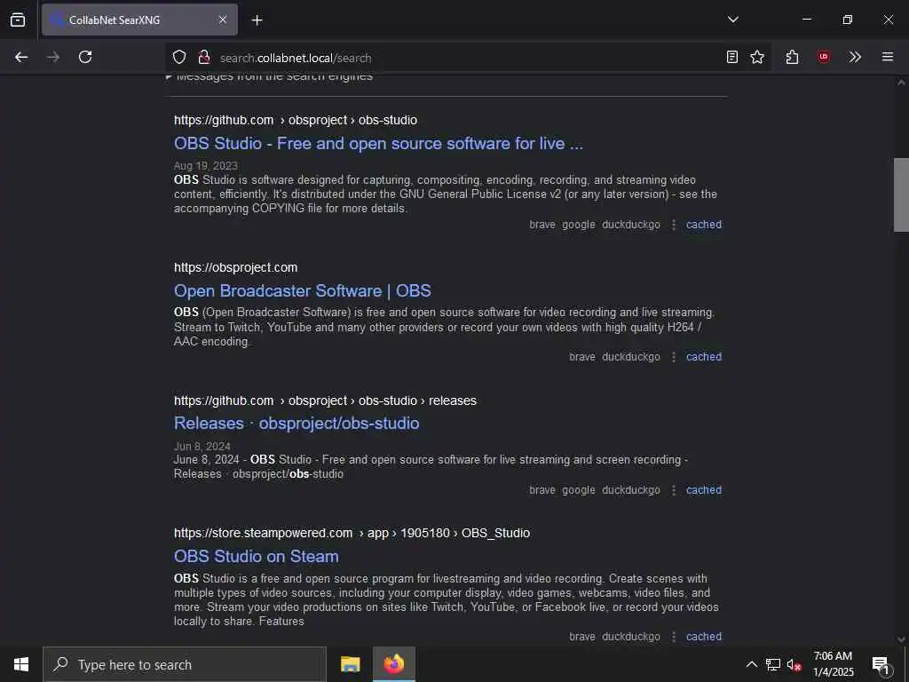This screenshot has height=682, width=909.
Task: View site security lock info
Action: coord(203,57)
